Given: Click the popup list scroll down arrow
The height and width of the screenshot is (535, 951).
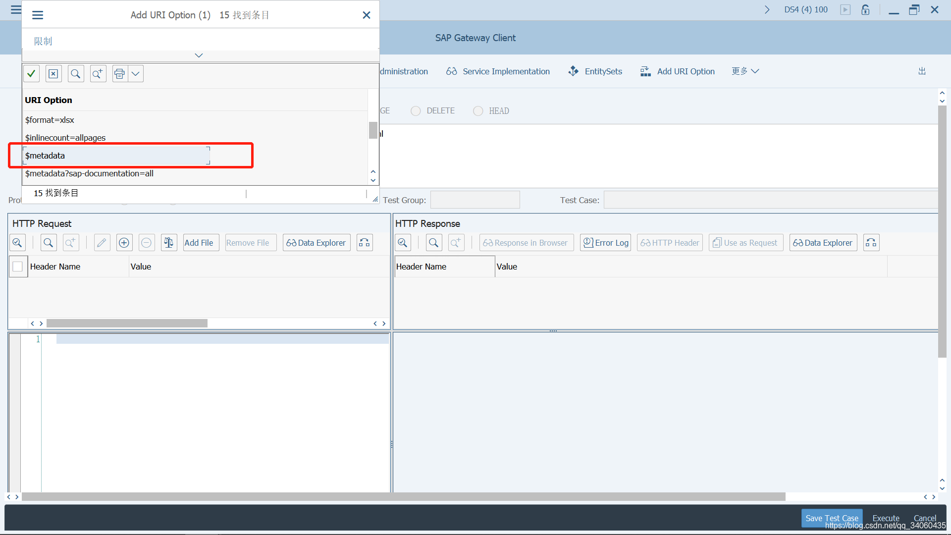Looking at the screenshot, I should tap(373, 180).
